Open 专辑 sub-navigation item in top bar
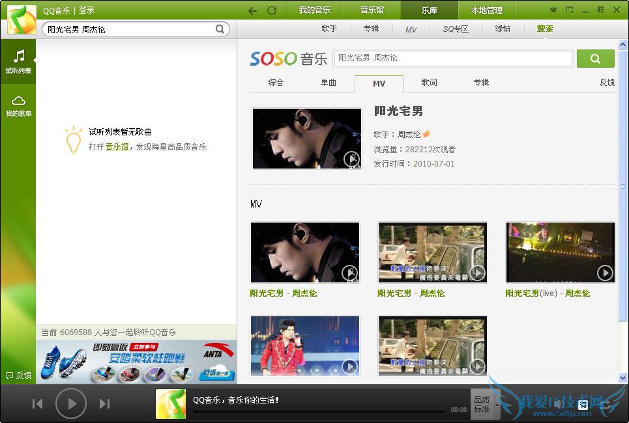The width and height of the screenshot is (629, 423). coord(371,29)
